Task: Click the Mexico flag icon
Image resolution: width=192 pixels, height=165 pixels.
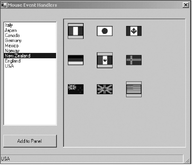Action: coord(105,60)
